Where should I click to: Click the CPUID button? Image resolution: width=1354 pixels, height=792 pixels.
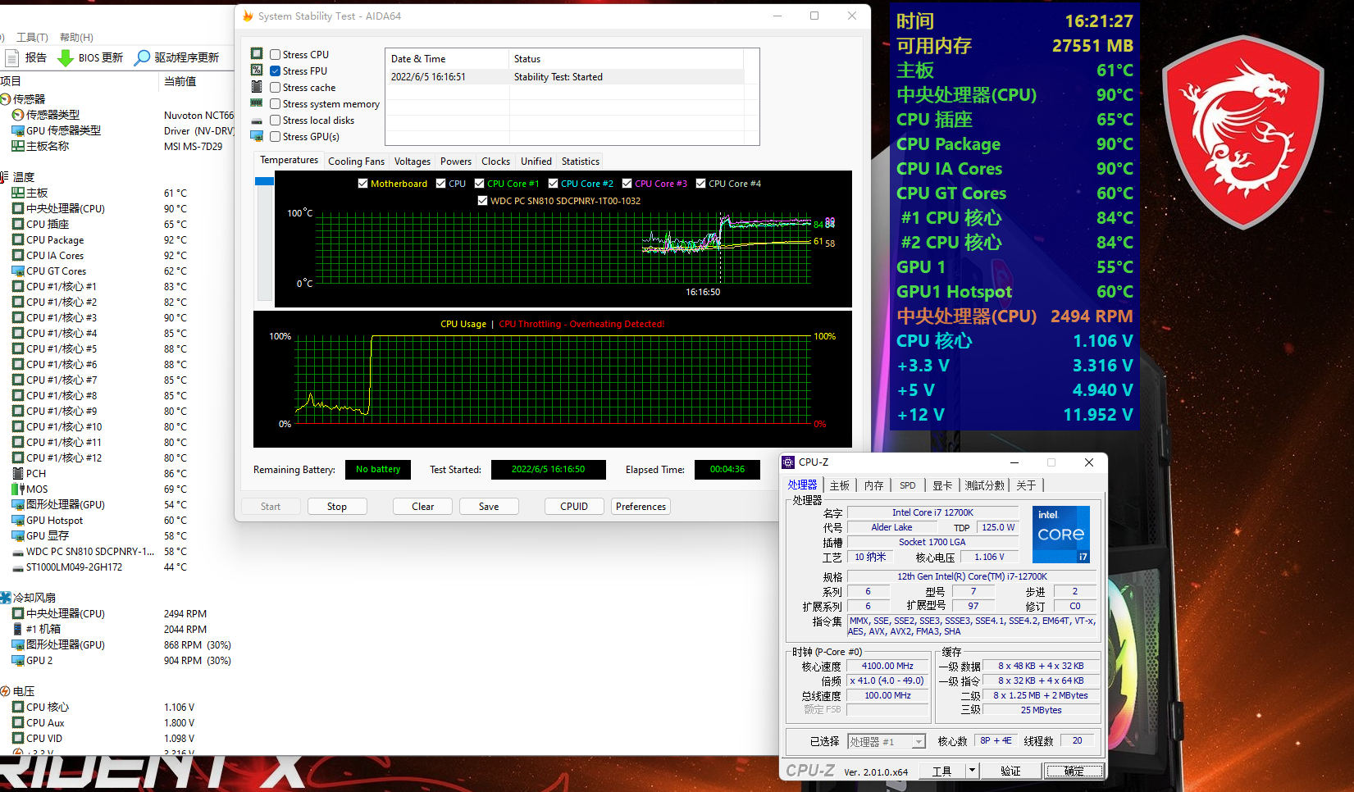click(574, 507)
